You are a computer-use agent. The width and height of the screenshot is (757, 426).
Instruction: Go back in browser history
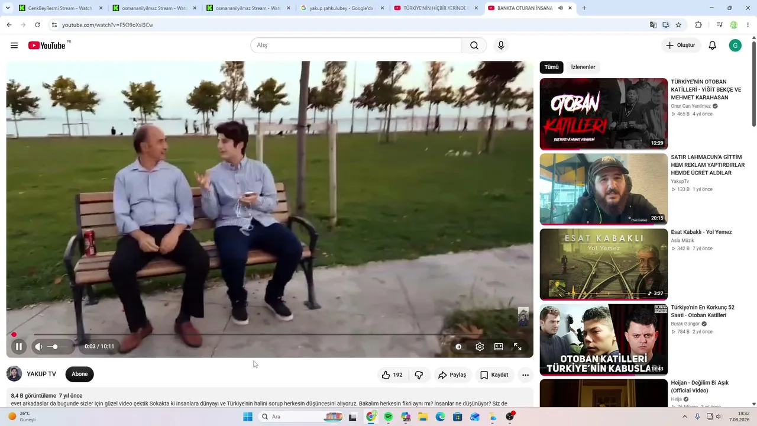[x=9, y=25]
